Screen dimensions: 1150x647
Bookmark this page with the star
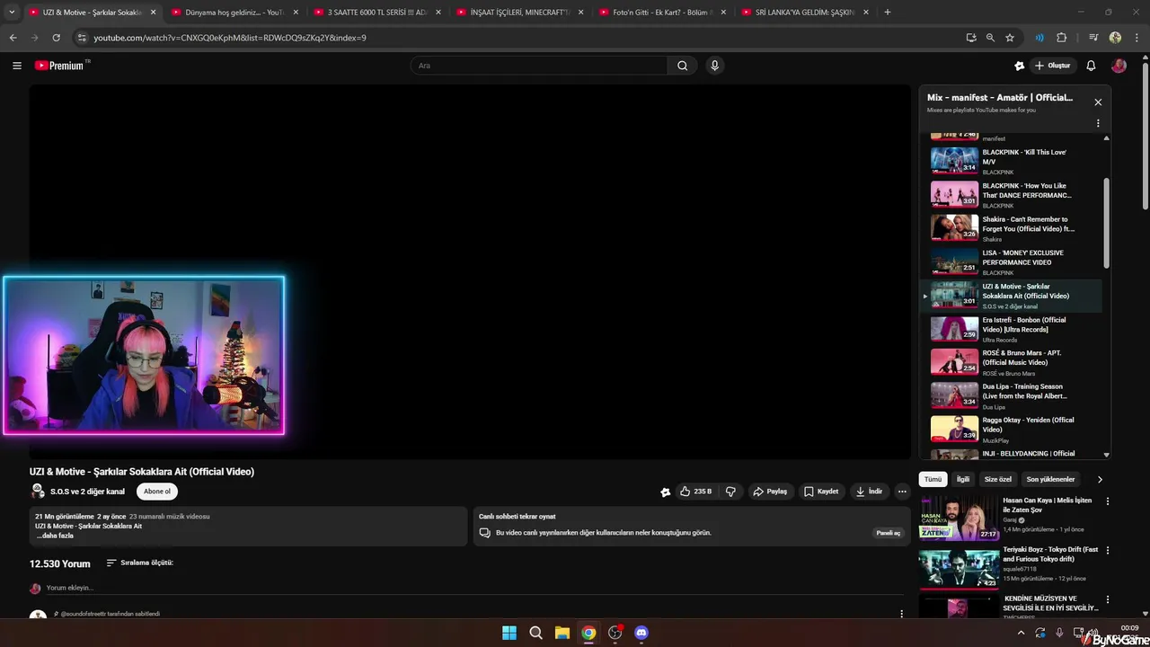[1010, 38]
